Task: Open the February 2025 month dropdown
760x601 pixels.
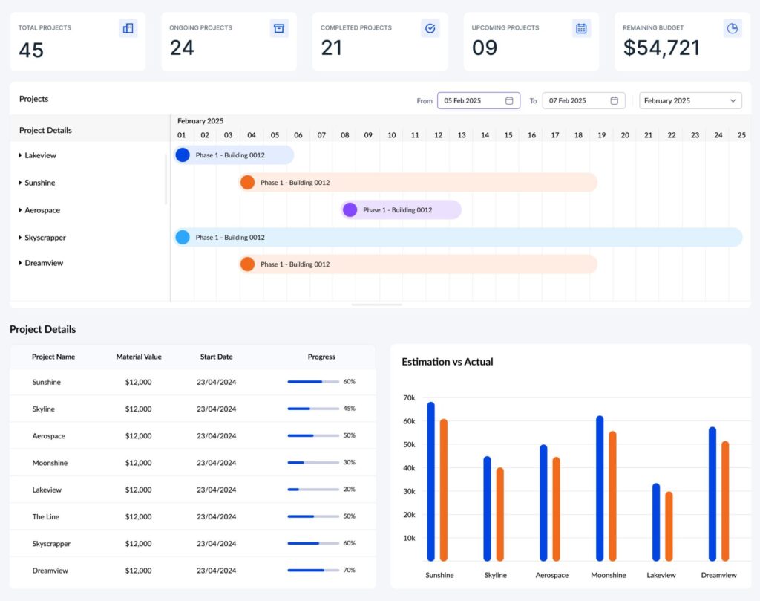Action: [x=690, y=100]
